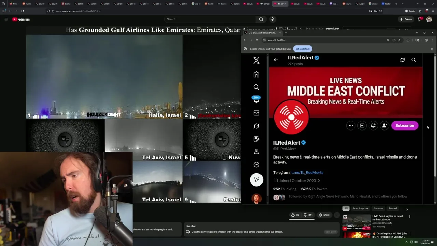
Task: Select the X logo home icon
Action: click(x=256, y=60)
